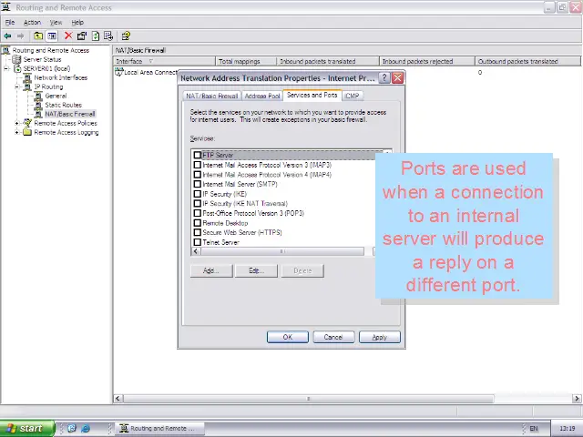Image resolution: width=583 pixels, height=437 pixels.
Task: Click the dialog's question mark help button
Action: (x=384, y=78)
